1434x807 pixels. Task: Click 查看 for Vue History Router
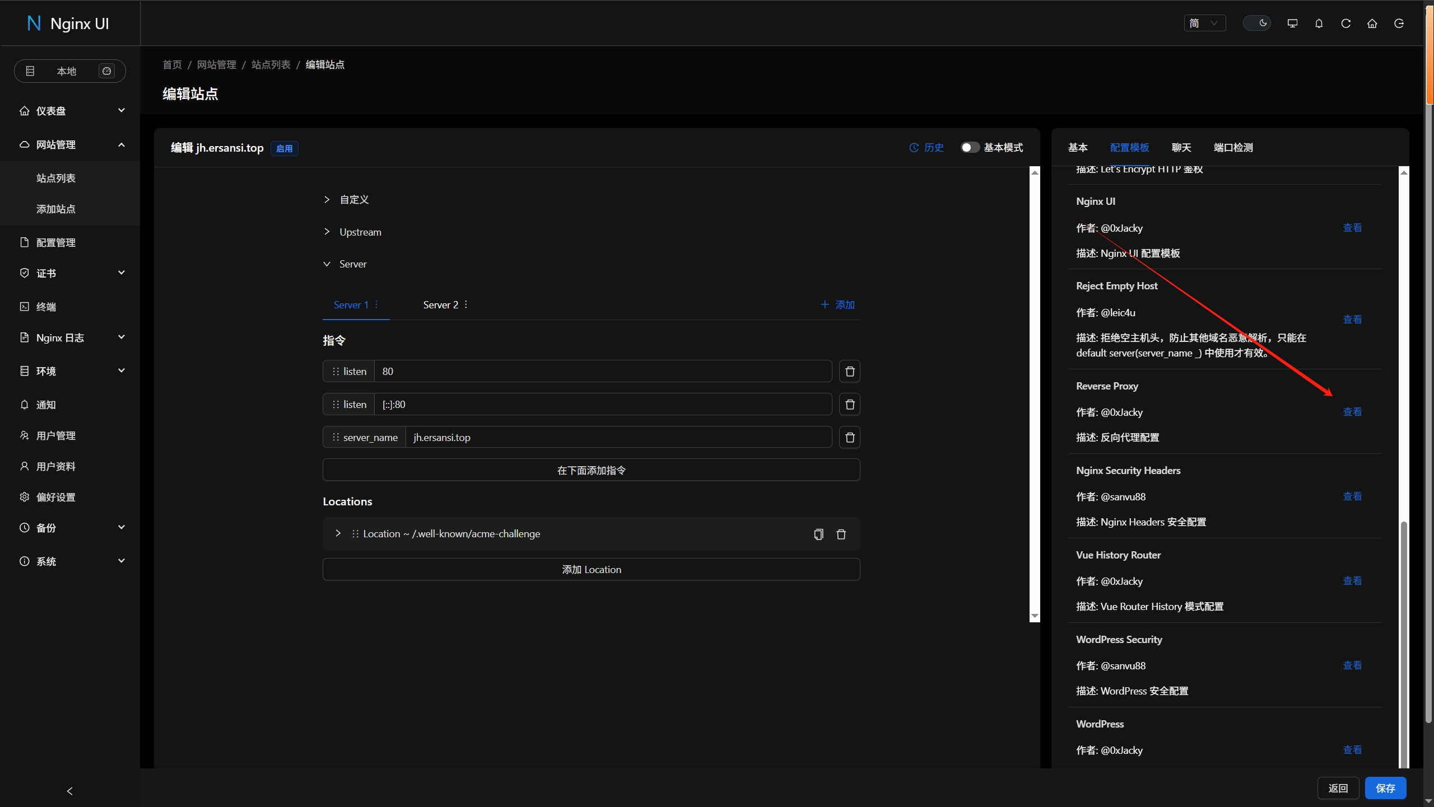click(1352, 580)
